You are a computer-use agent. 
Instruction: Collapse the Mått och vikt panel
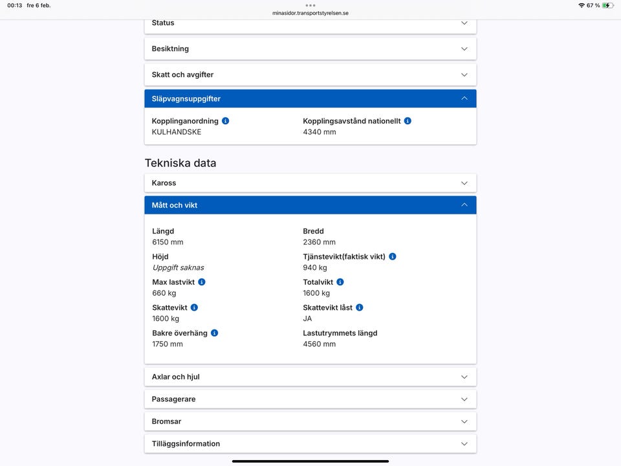[310, 205]
